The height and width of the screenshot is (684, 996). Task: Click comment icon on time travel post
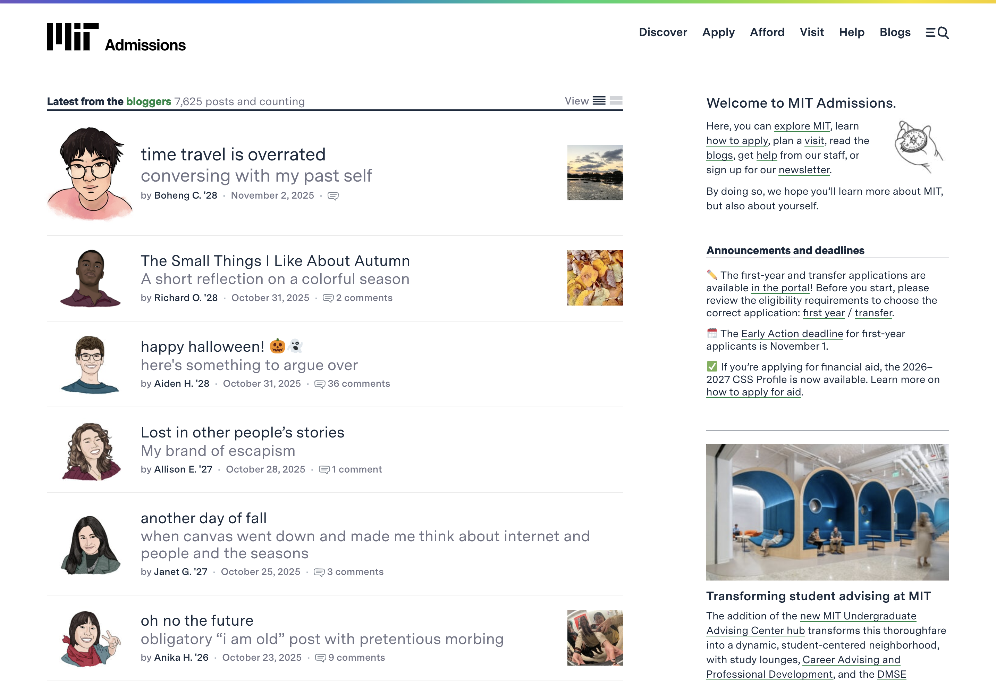pyautogui.click(x=333, y=196)
